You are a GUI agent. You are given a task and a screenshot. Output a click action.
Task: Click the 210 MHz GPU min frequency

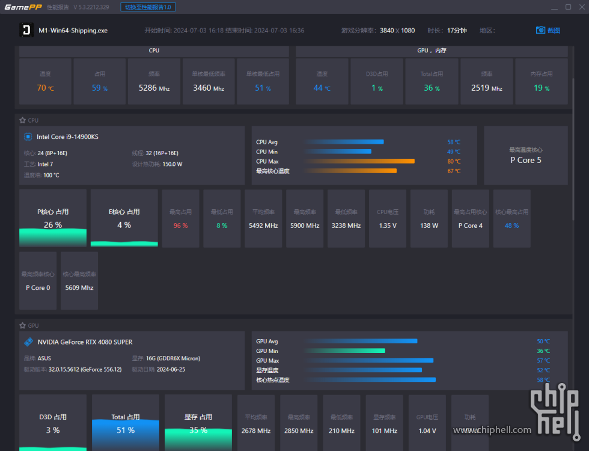click(x=341, y=431)
